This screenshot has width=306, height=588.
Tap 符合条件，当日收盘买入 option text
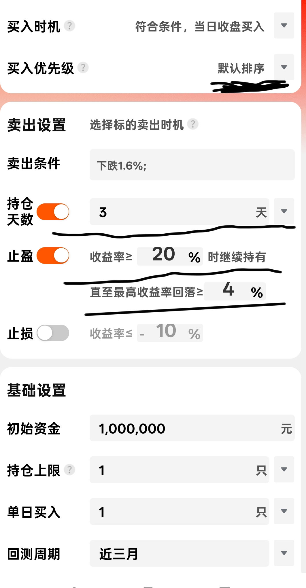click(200, 27)
